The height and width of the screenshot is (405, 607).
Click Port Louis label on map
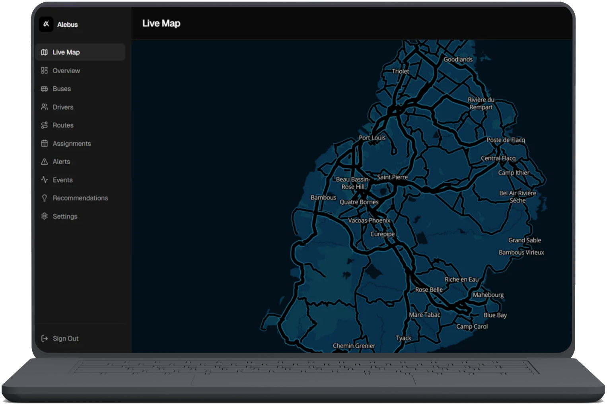pyautogui.click(x=372, y=138)
